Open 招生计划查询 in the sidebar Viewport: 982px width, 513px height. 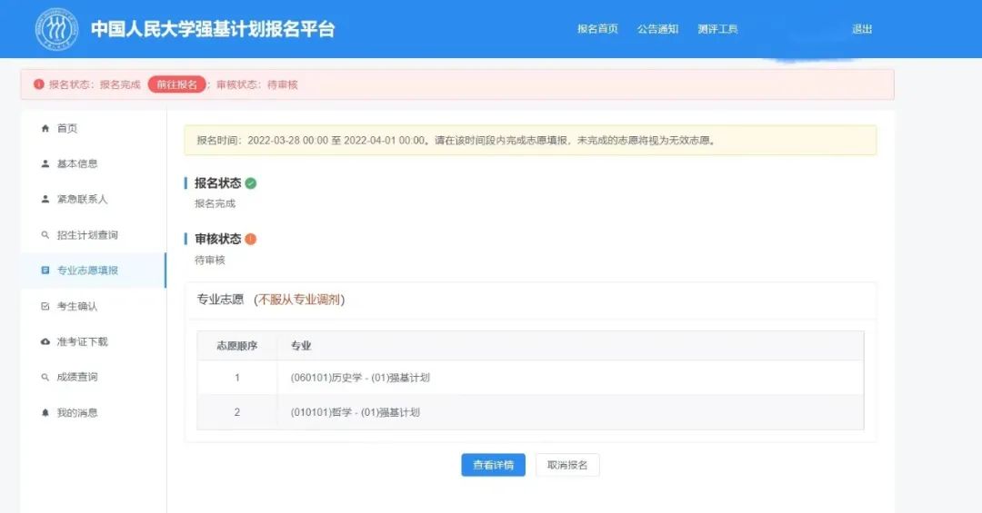coord(94,235)
